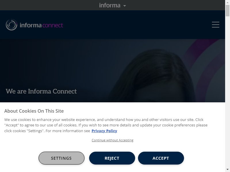Click the scrollbar up arrow
The image size is (230, 172).
[227, 2]
